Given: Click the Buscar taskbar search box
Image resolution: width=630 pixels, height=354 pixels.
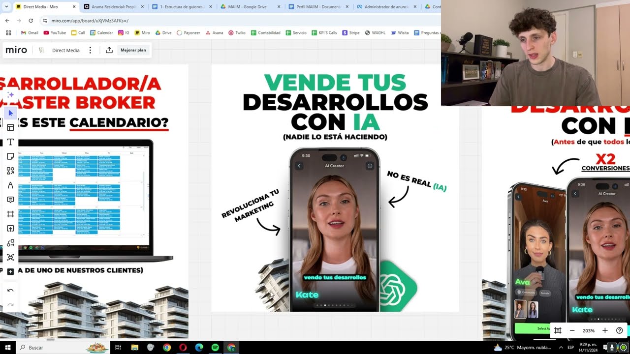Looking at the screenshot, I should click(x=64, y=347).
